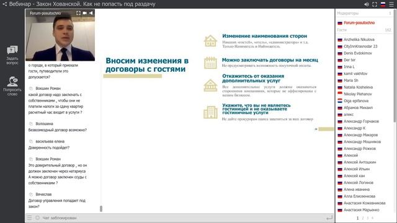Mute the presenter video sound icon

[x=91, y=13]
